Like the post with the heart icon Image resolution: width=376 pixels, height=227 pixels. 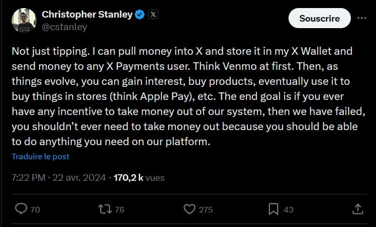tap(189, 209)
